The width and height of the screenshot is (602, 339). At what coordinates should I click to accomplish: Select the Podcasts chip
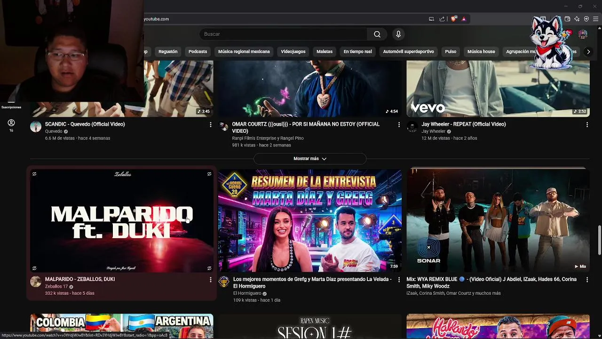198,52
